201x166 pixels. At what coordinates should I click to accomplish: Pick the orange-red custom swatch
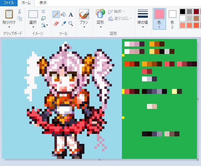[196, 25]
